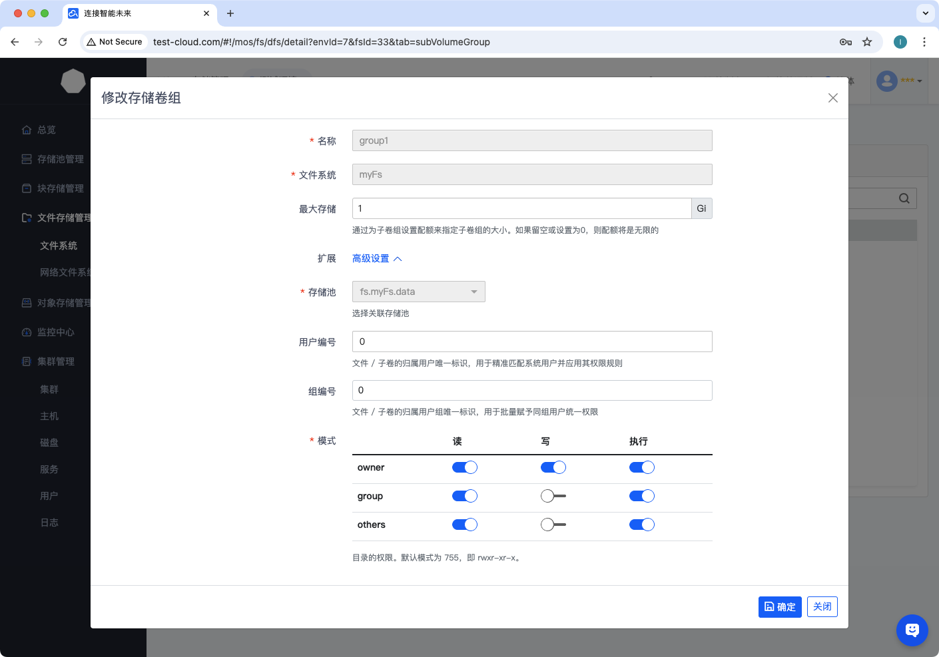Viewport: 939px width, 657px height.
Task: Select the 连接智能未来 browser tab
Action: [133, 13]
